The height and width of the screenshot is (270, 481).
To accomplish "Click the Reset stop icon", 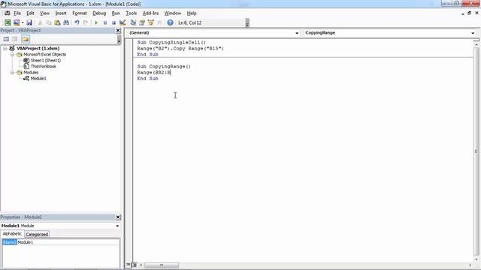I will coord(113,22).
